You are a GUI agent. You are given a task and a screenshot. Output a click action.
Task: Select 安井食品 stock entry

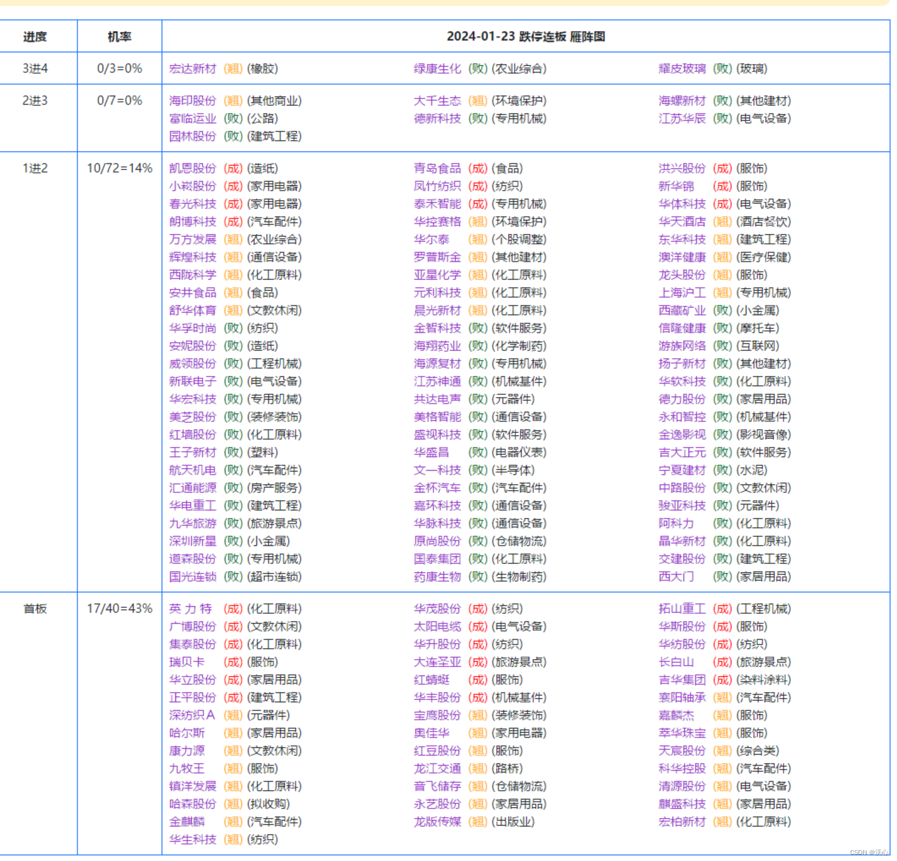193,292
